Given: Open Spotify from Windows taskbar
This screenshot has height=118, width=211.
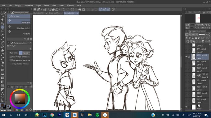Looking at the screenshot, I should [97, 115].
